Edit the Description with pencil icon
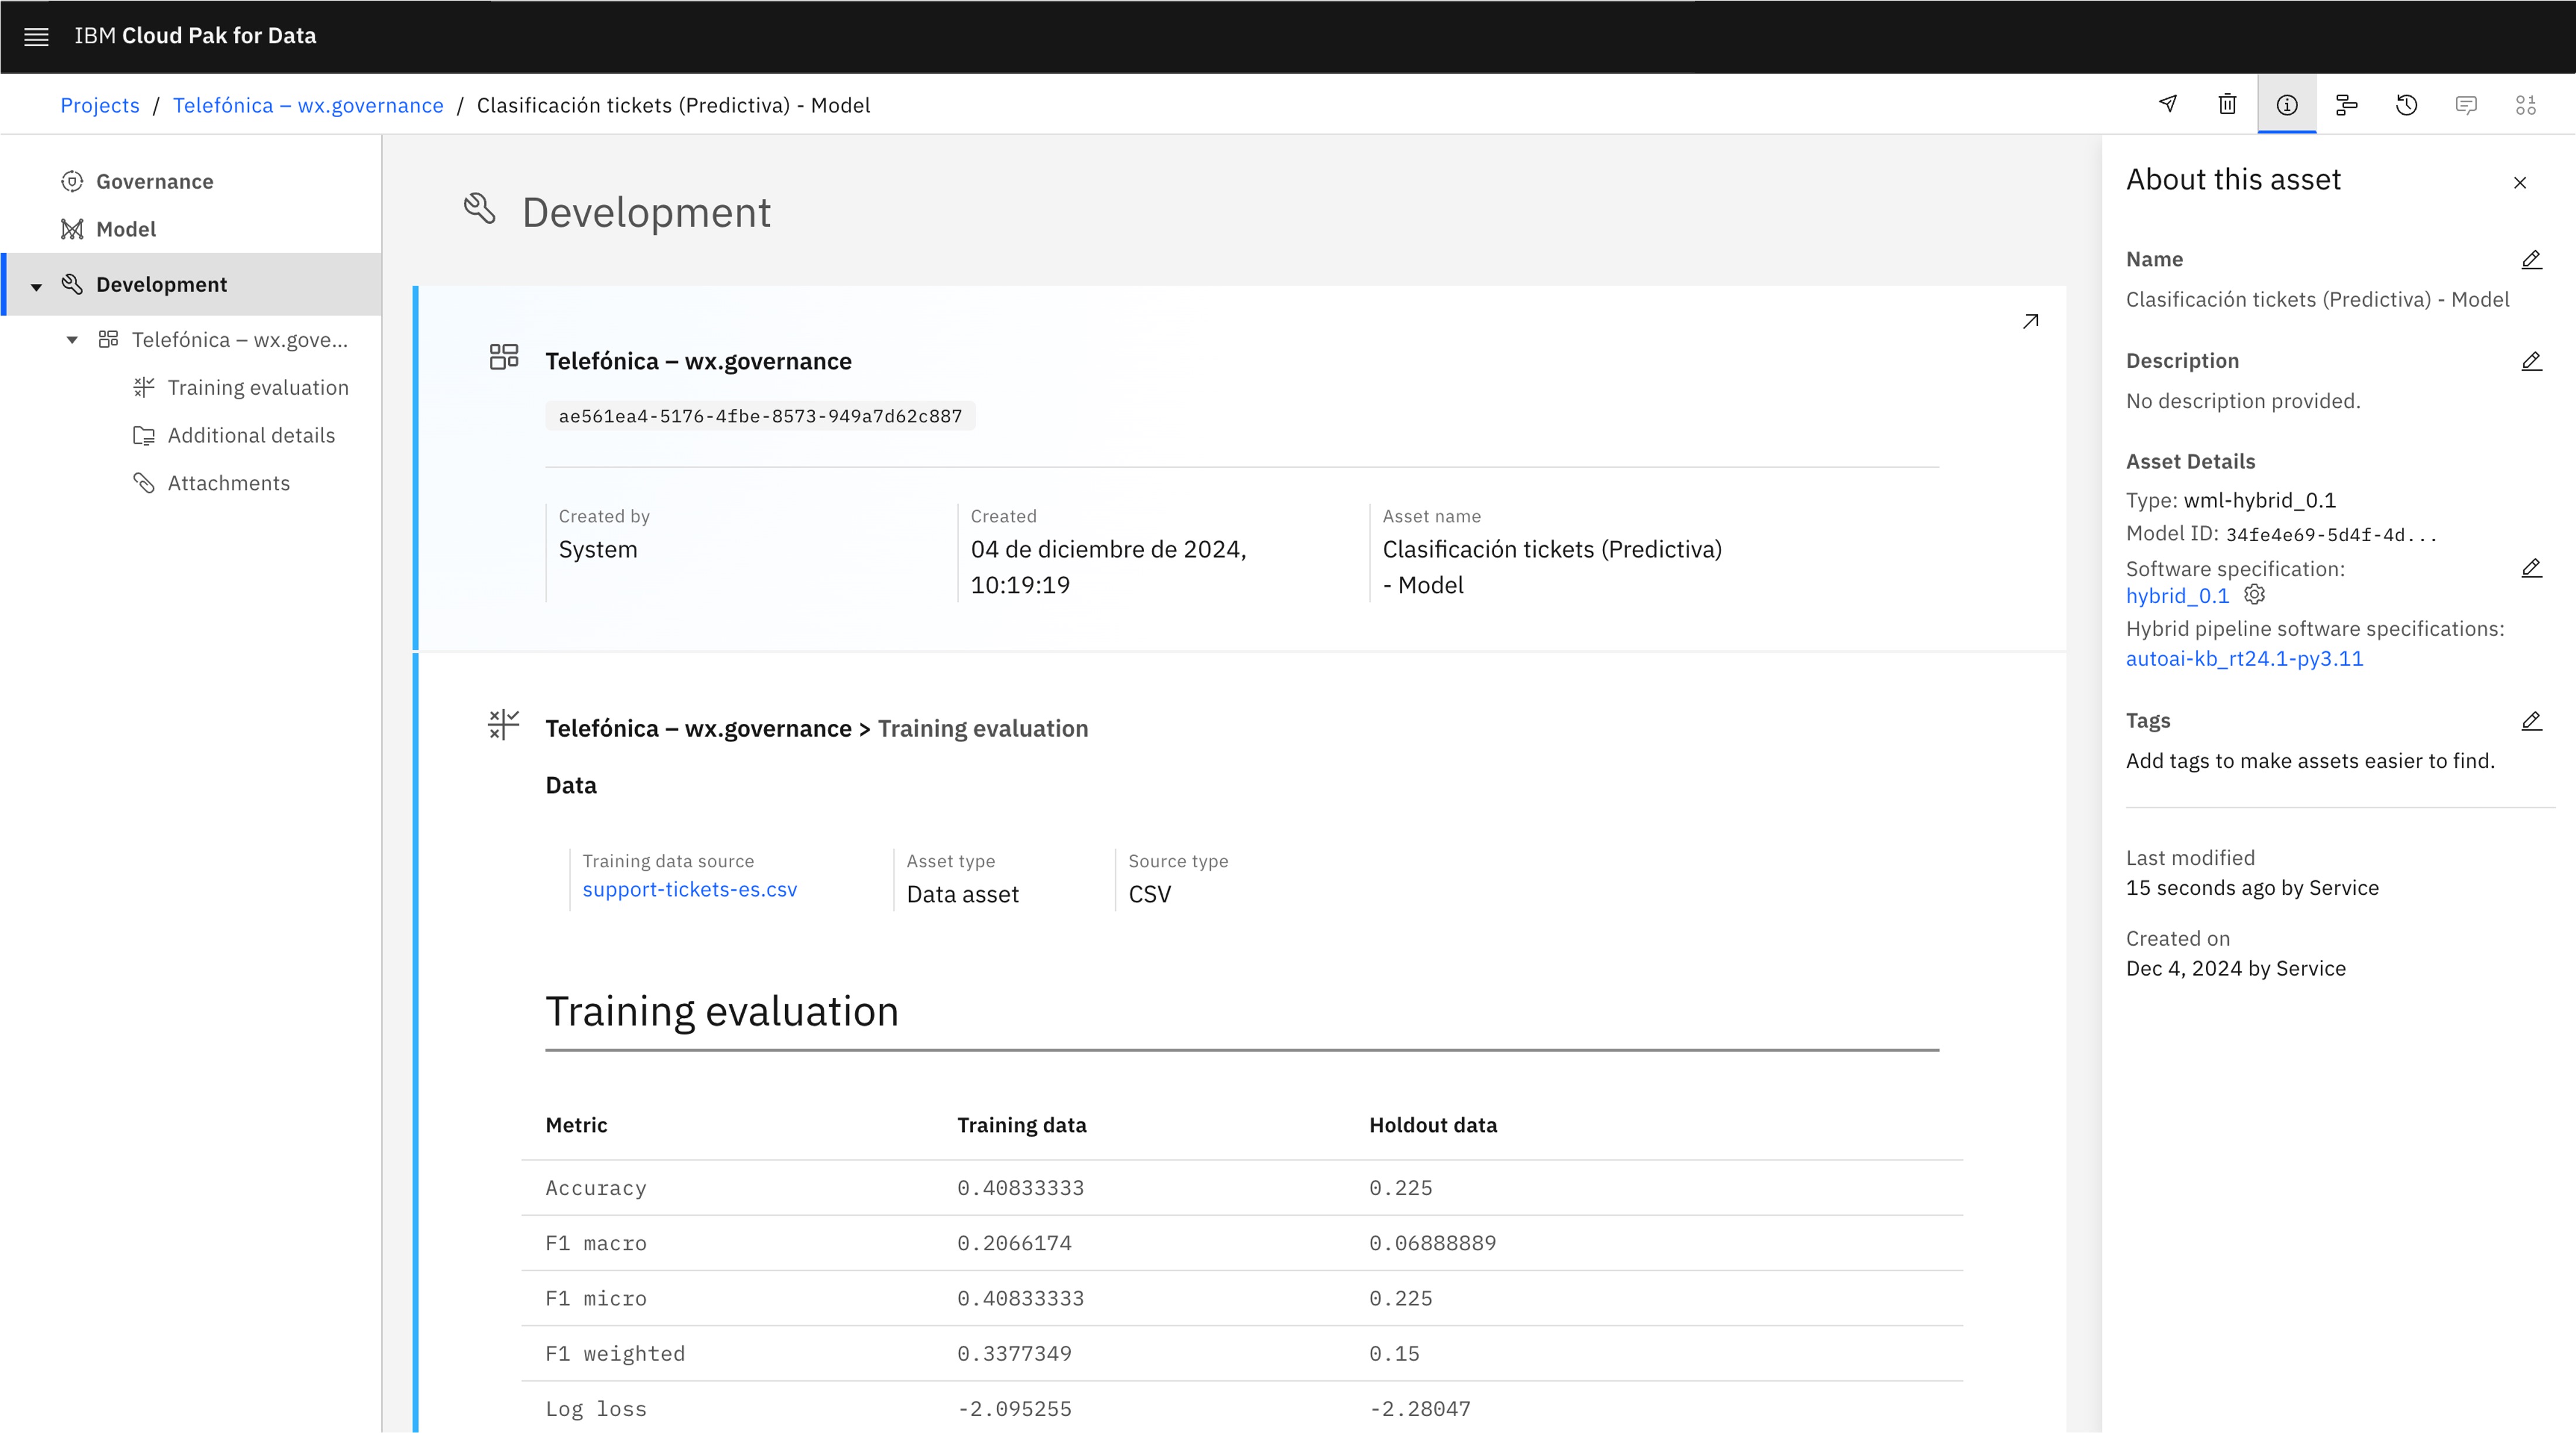Screen dimensions: 2576x1433 [x=2531, y=361]
